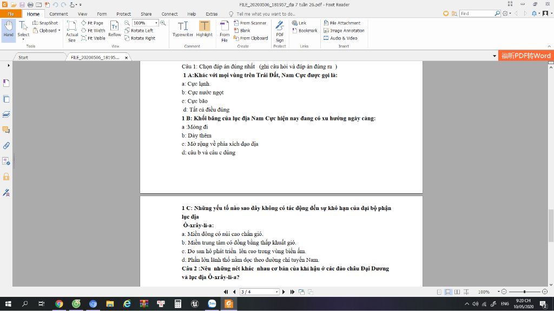
Task: Insert a File Attachment
Action: [342, 23]
